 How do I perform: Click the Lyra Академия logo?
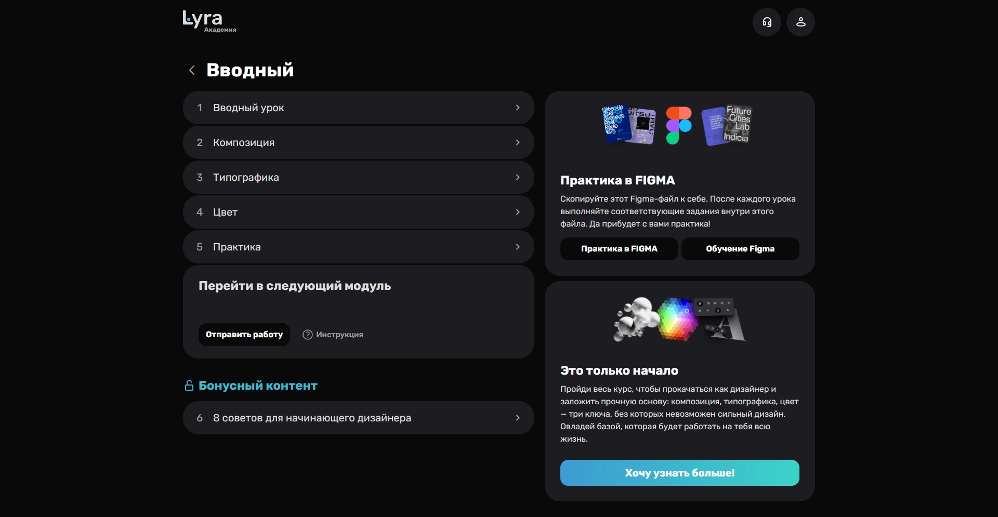[209, 21]
